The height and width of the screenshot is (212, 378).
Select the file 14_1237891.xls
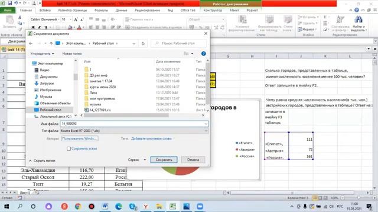click(97, 110)
